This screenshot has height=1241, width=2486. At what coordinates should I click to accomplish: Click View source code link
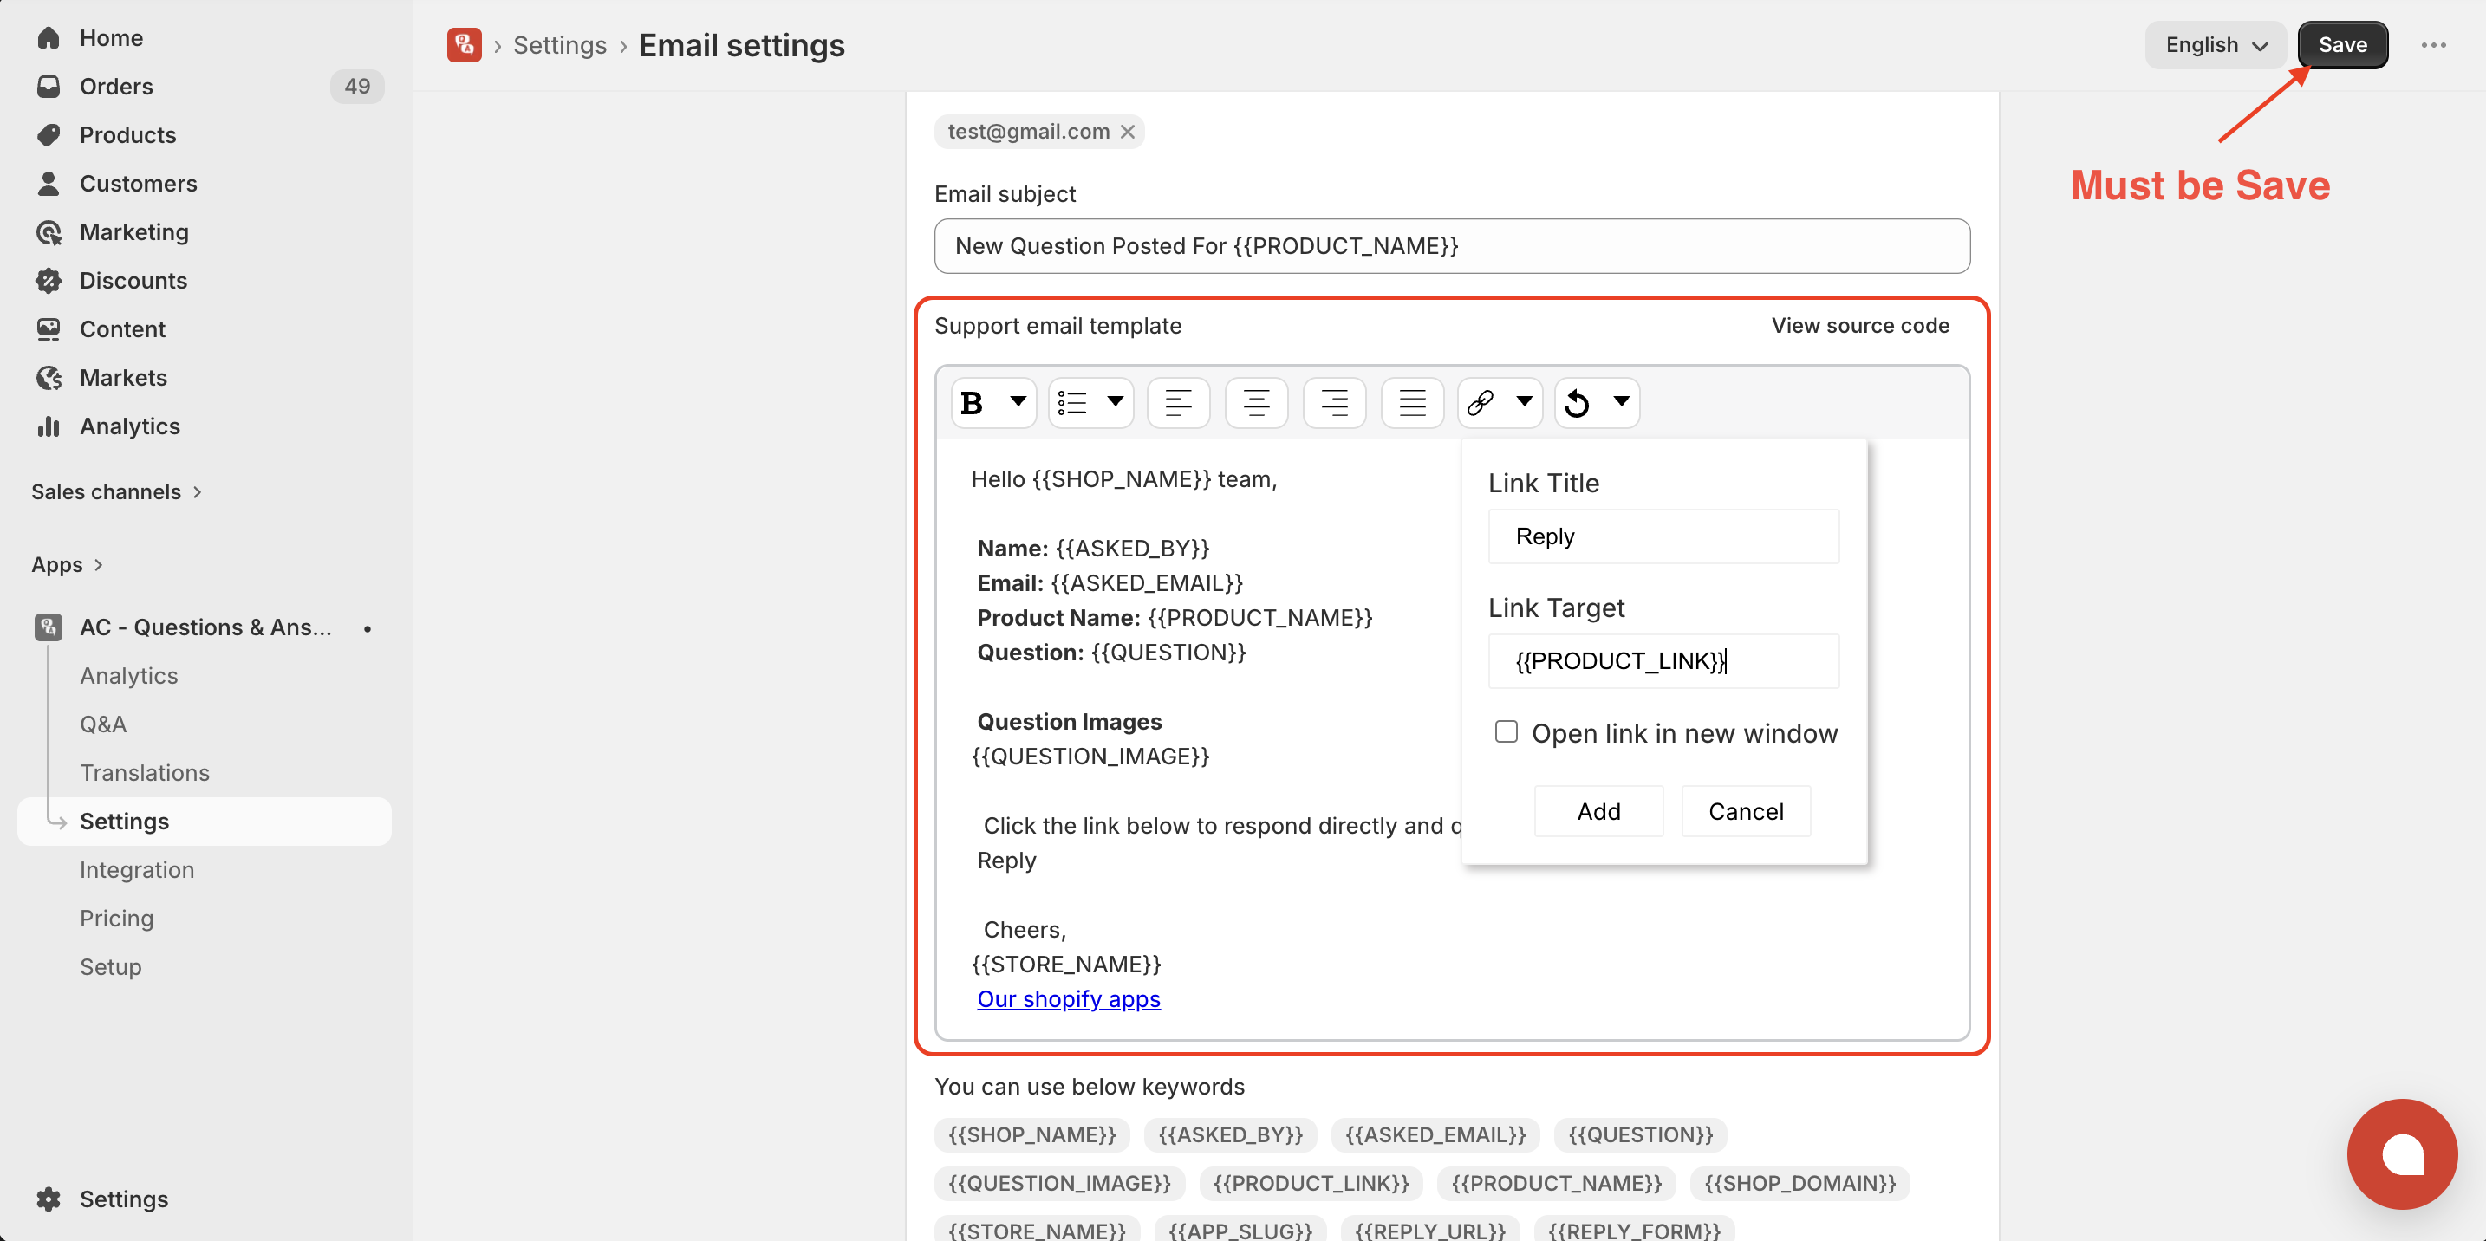(1859, 326)
